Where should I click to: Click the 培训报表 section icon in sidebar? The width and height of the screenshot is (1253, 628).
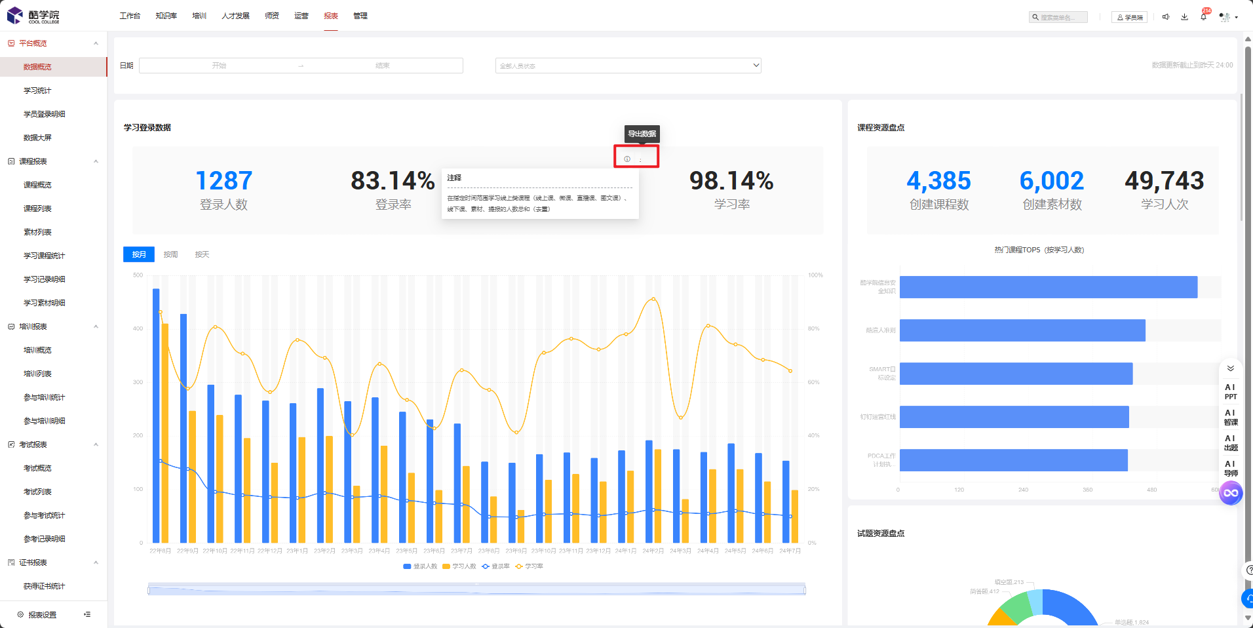pos(11,326)
